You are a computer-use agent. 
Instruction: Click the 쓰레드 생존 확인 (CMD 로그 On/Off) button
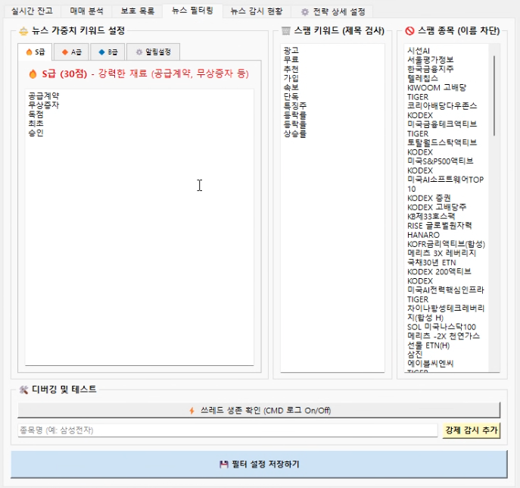(259, 410)
